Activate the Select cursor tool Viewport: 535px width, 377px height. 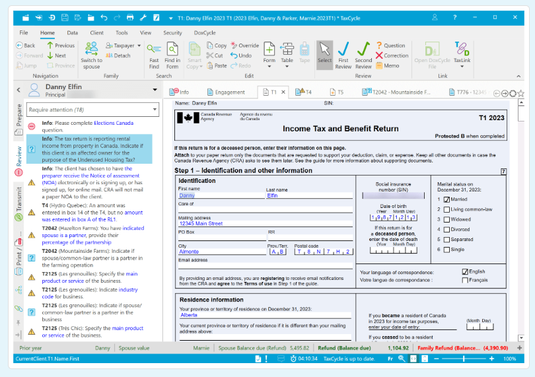pos(324,55)
